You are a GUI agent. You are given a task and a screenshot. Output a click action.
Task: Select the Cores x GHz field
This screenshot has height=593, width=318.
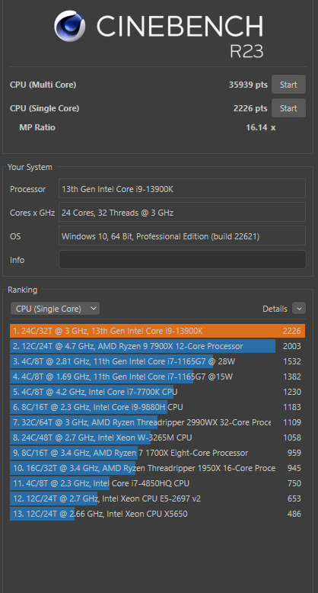[182, 212]
